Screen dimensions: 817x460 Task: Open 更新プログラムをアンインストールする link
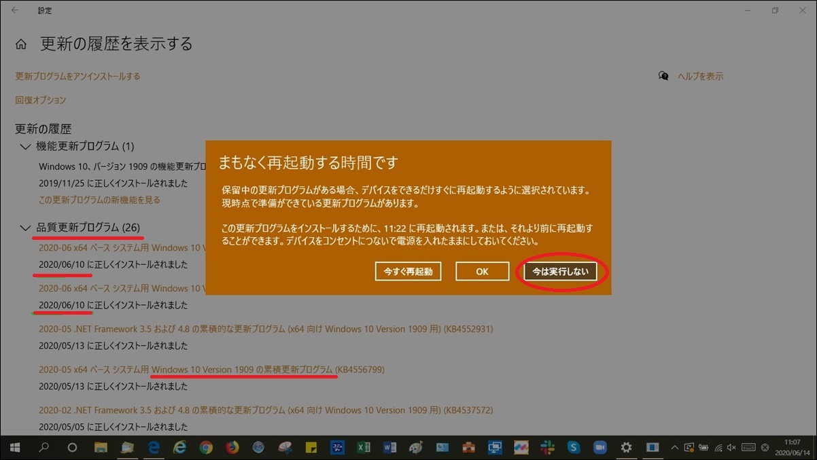tap(77, 76)
